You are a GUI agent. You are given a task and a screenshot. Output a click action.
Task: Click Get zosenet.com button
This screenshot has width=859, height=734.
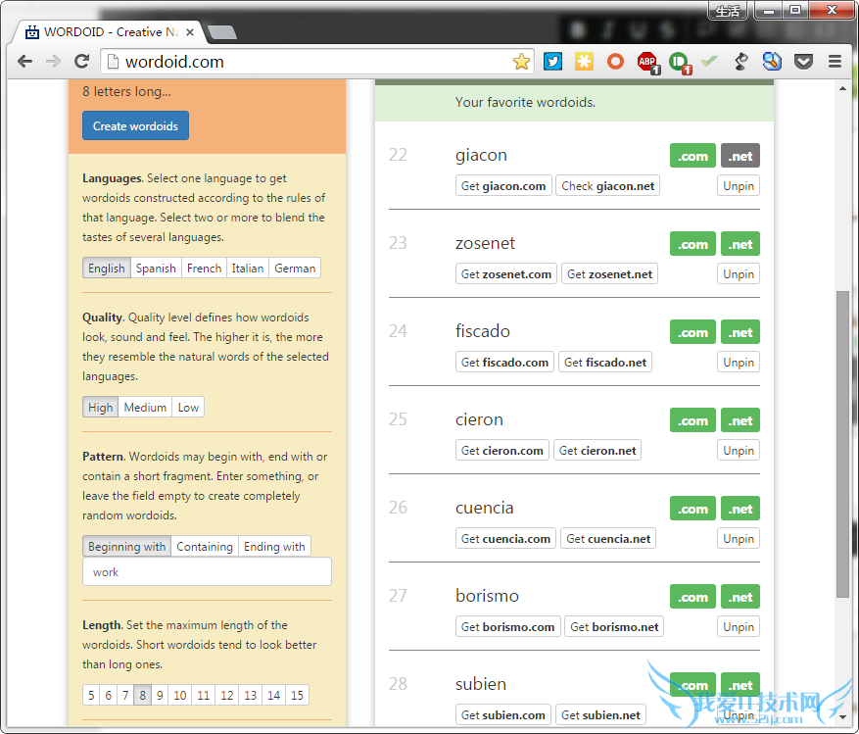coord(506,274)
